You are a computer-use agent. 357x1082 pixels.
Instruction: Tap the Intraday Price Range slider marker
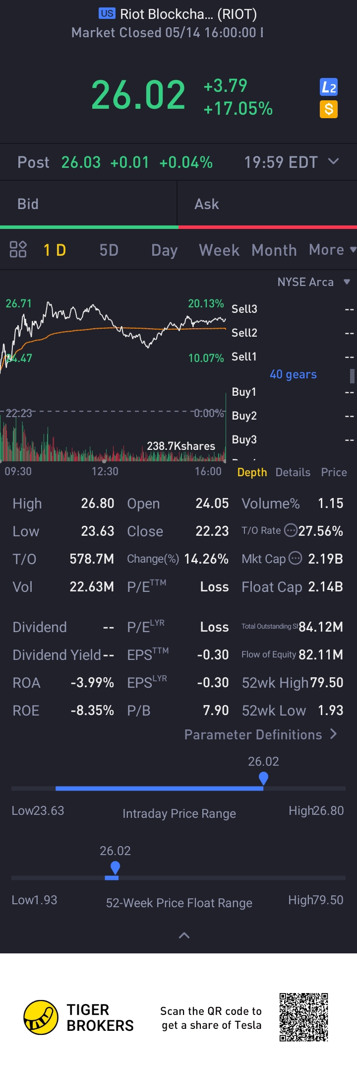(x=263, y=778)
